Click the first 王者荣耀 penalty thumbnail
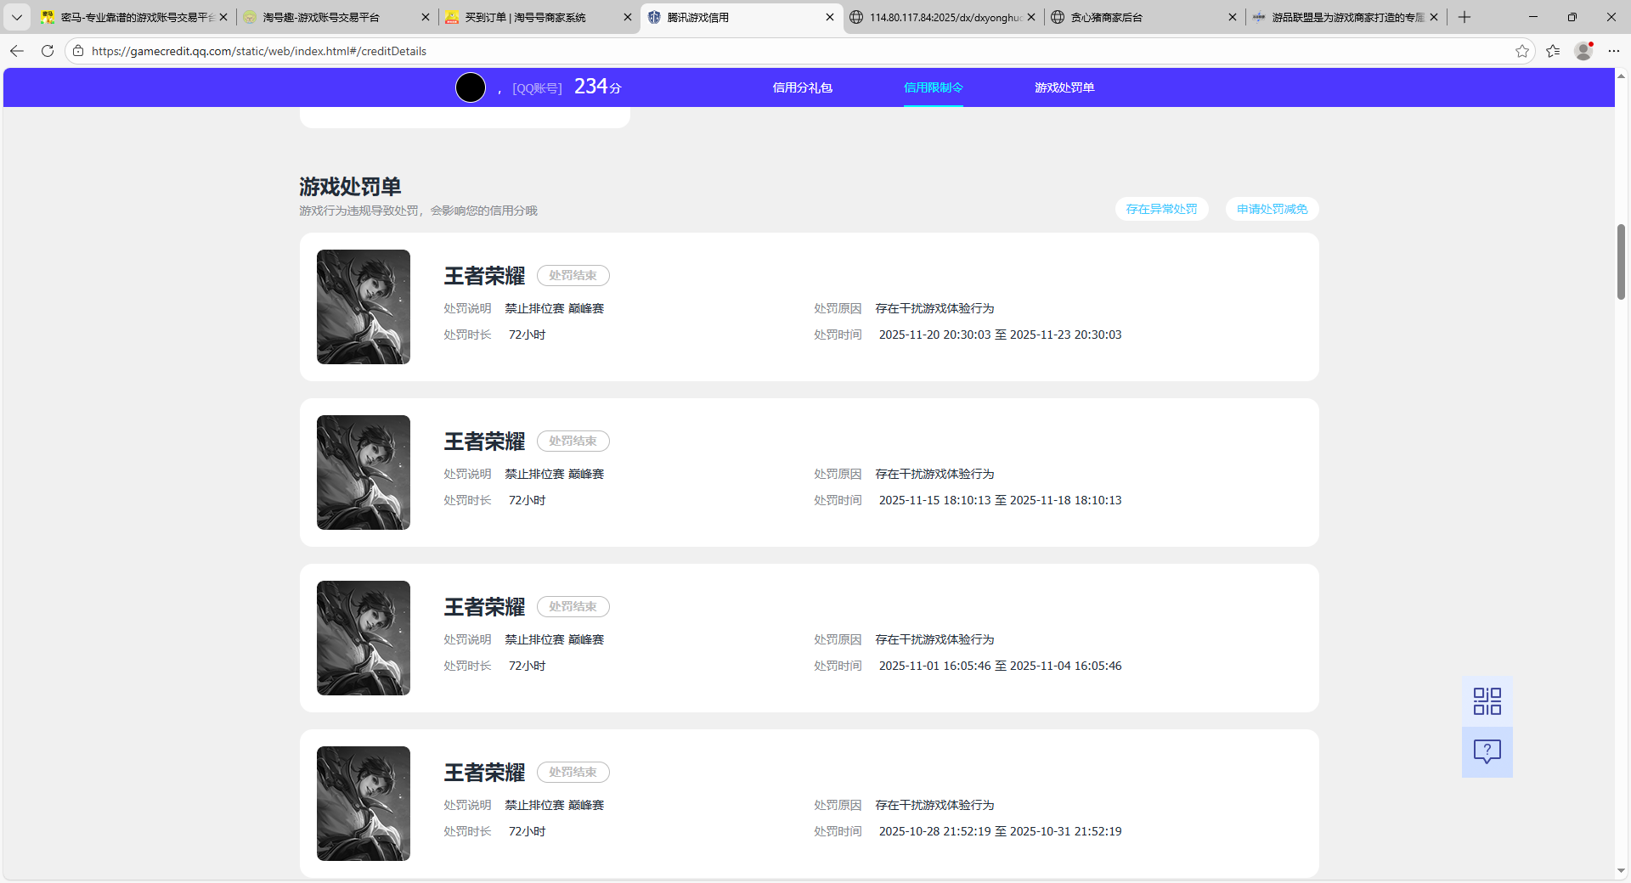 [364, 307]
